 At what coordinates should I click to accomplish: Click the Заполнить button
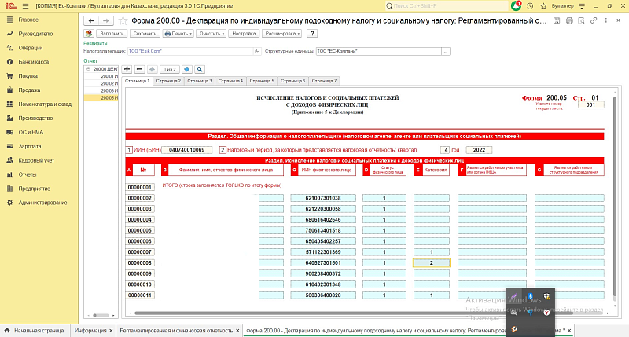(112, 34)
